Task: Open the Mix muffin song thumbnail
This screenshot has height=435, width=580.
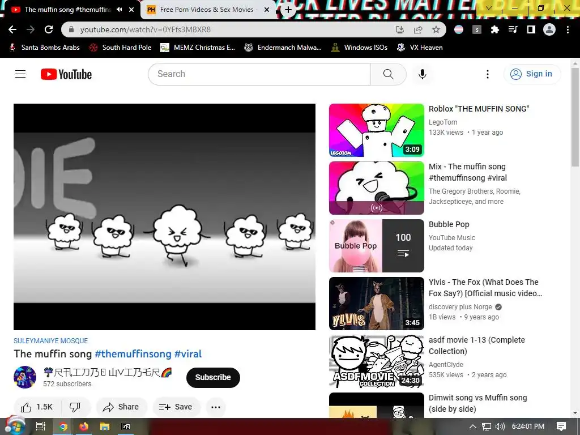Action: coord(377,188)
